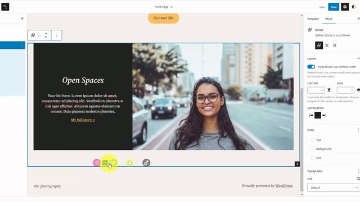Click the Contact Me button
The height and width of the screenshot is (202, 360).
pyautogui.click(x=164, y=18)
